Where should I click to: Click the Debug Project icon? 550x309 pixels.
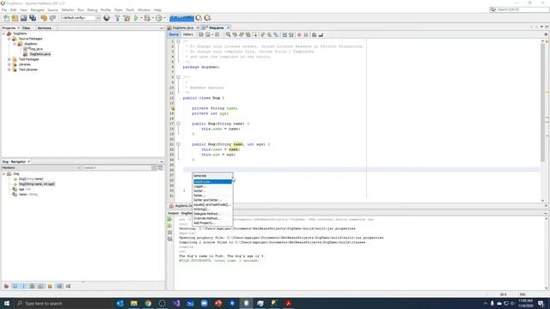[x=147, y=18]
